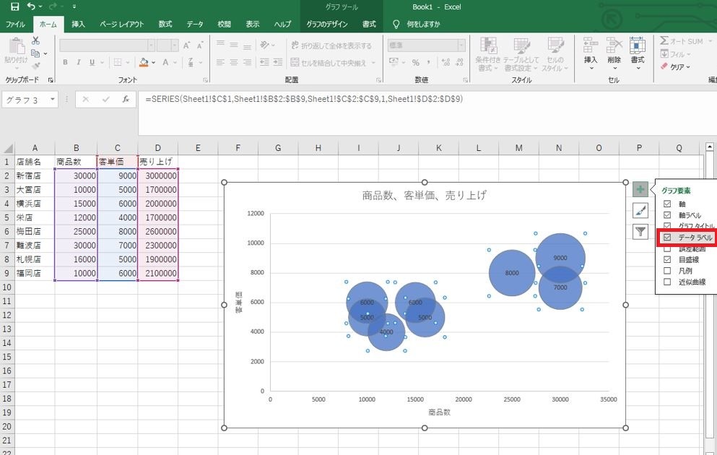
Task: Open the Name Box dropdown showing グラフ 3
Action: pyautogui.click(x=53, y=99)
